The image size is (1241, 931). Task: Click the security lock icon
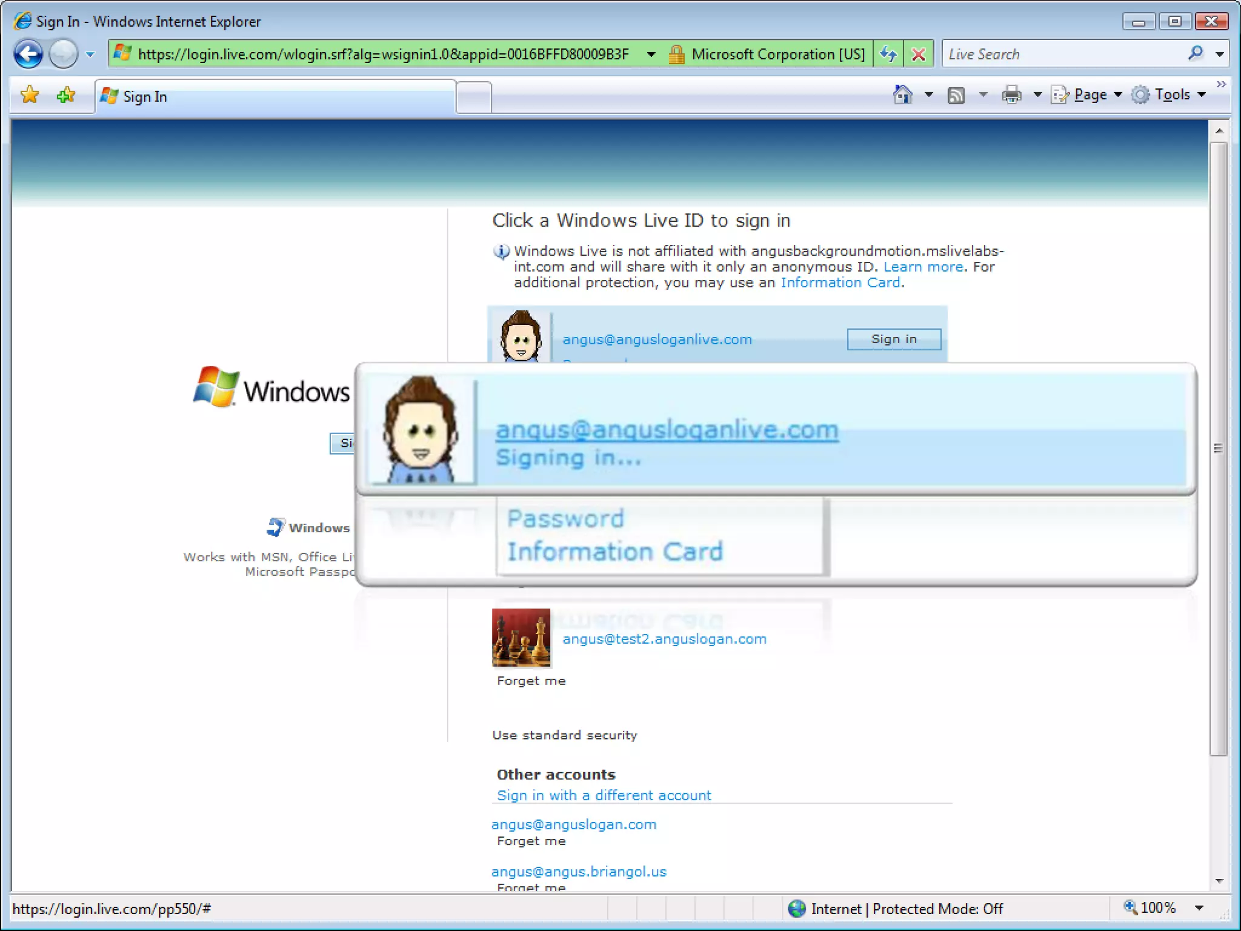676,55
